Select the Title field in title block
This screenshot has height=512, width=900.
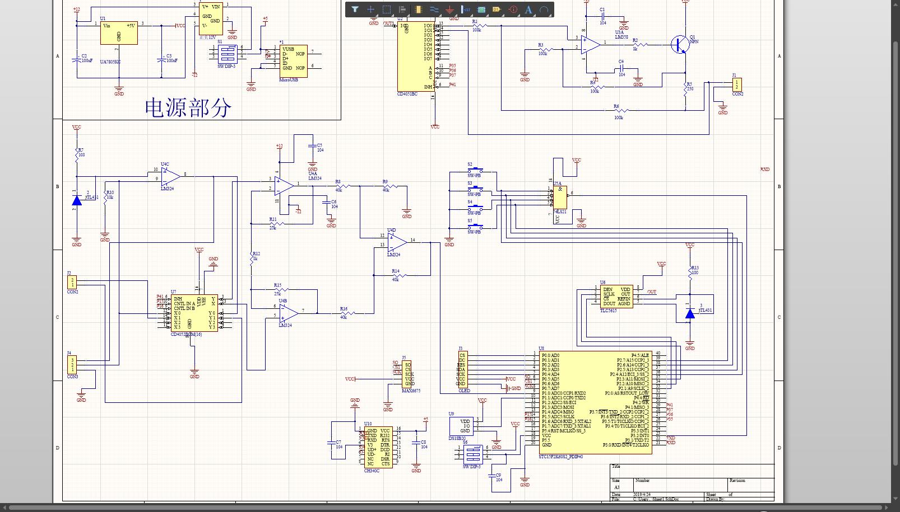point(692,471)
